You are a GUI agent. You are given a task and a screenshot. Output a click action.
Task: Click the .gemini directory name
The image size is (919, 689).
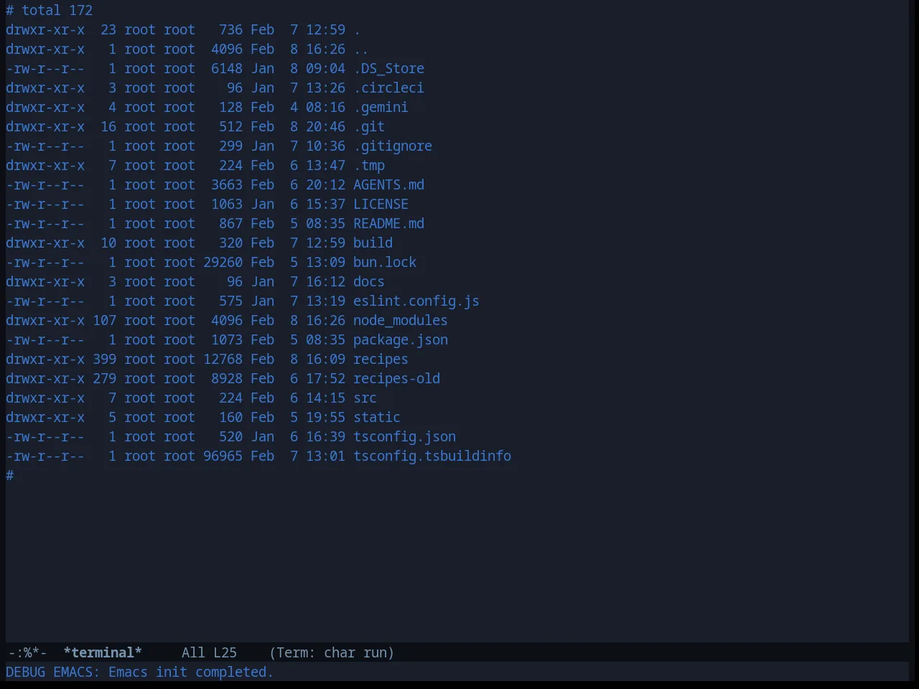[381, 107]
